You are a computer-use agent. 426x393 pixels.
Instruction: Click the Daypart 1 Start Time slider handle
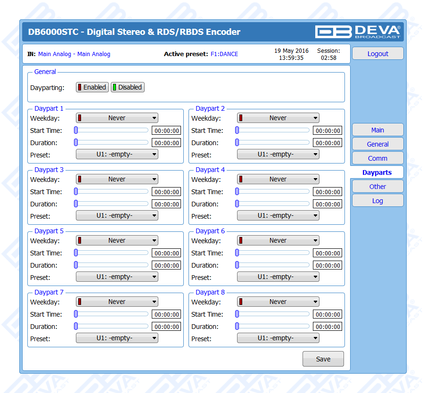[x=76, y=131]
